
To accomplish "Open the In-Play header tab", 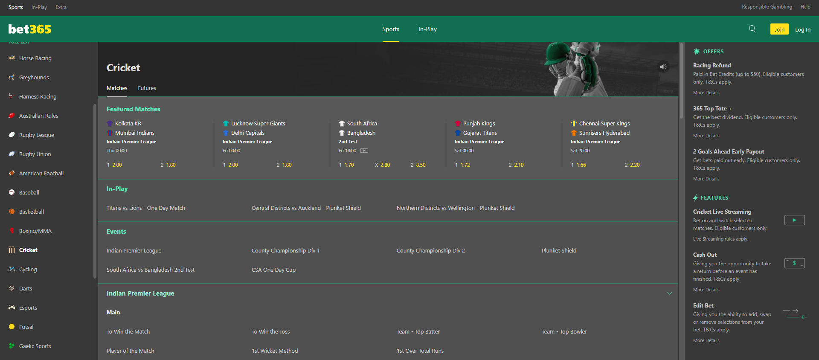I will click(x=427, y=29).
